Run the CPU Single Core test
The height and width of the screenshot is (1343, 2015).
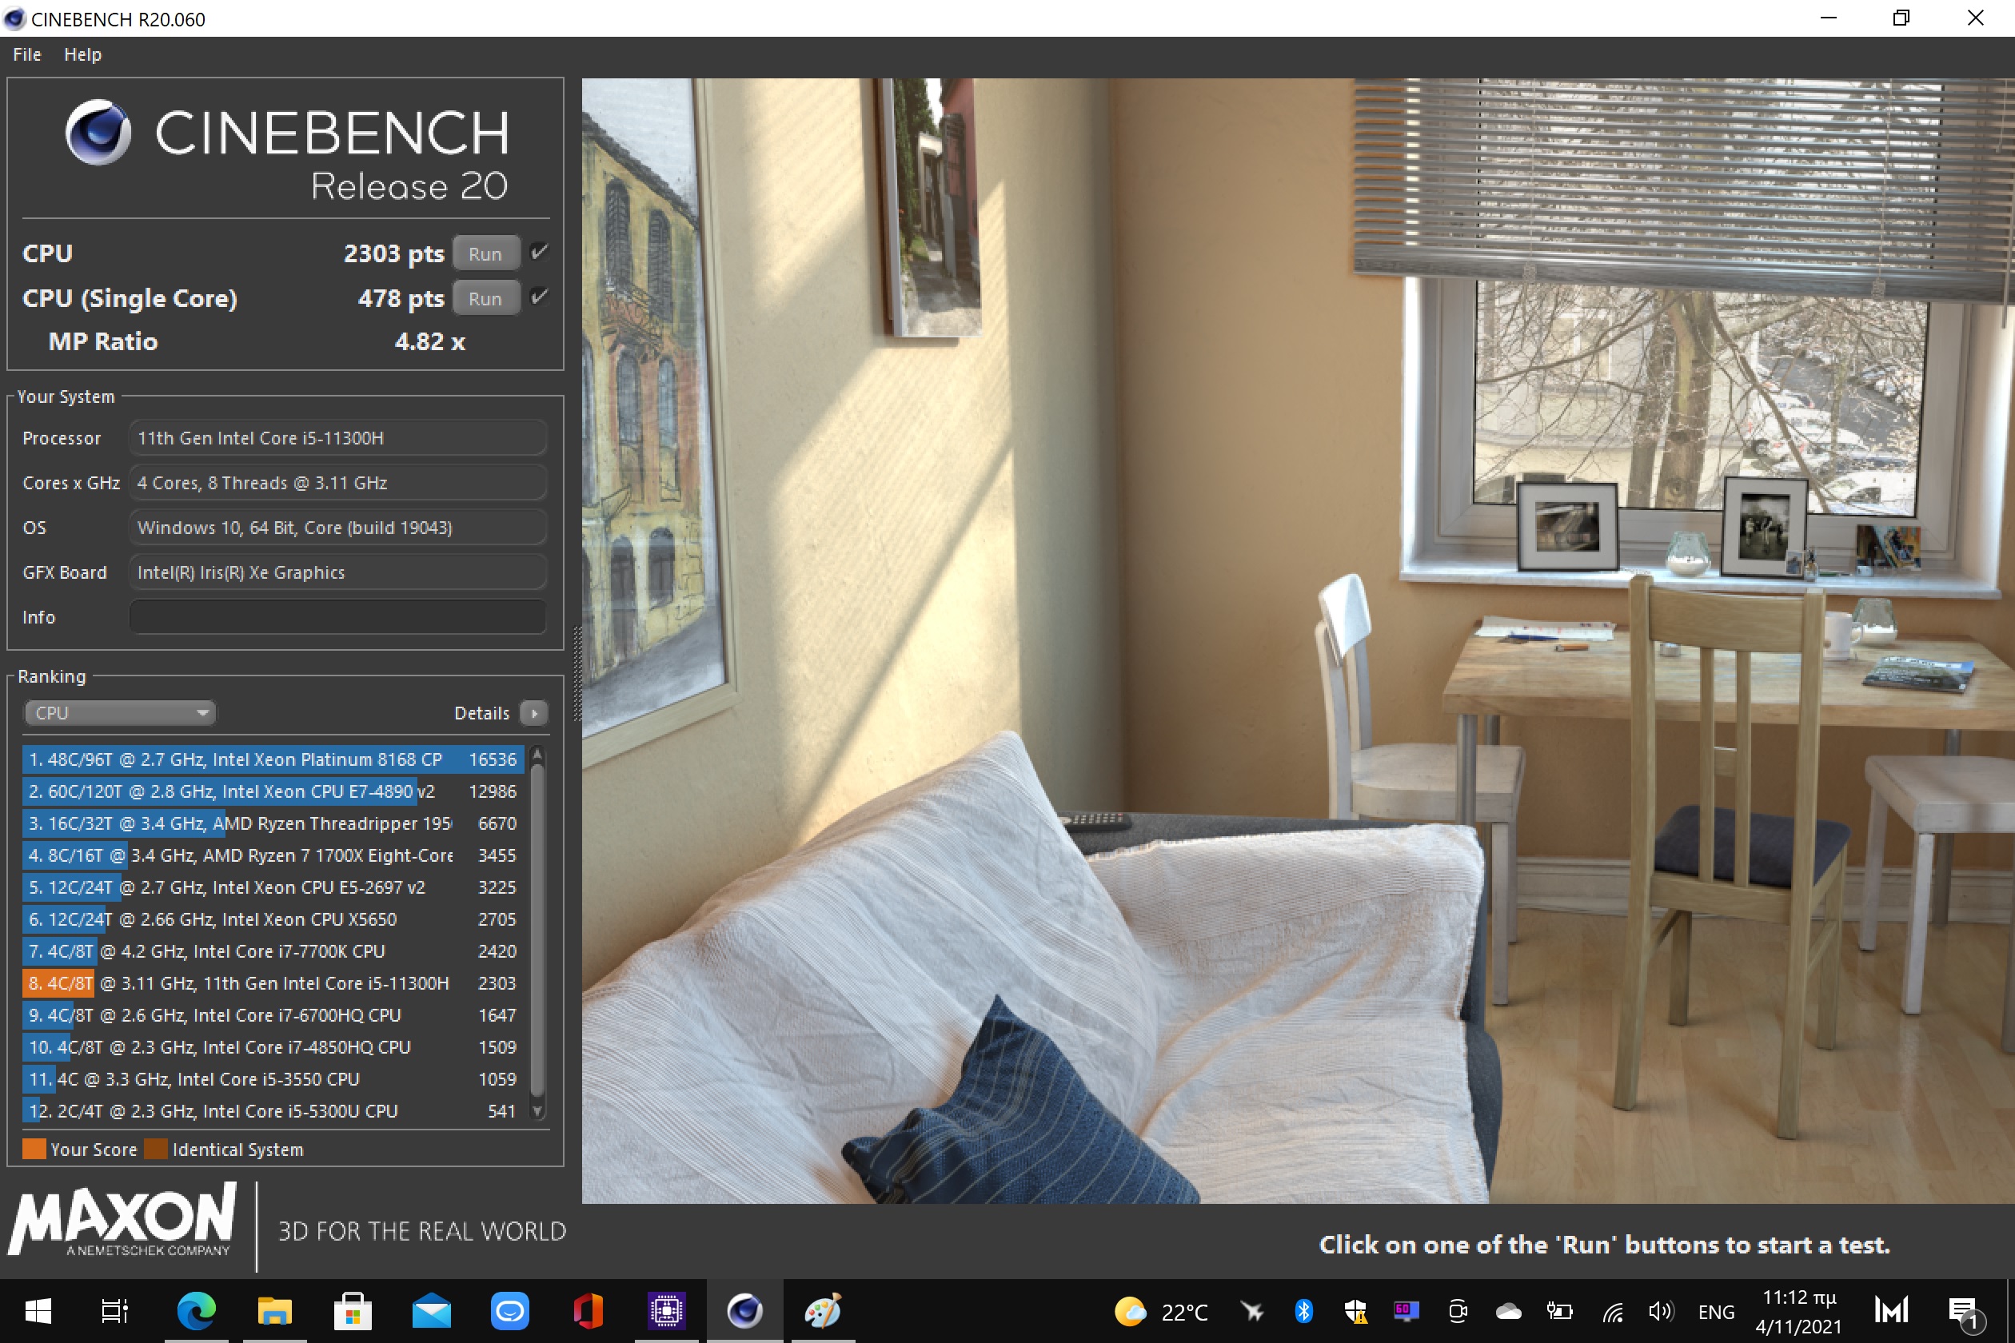tap(485, 298)
